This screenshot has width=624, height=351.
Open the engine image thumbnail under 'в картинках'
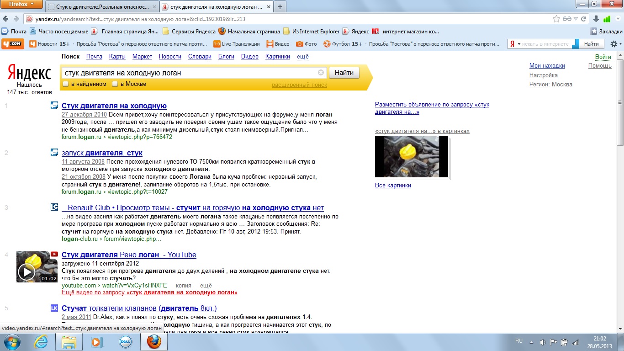(x=412, y=157)
